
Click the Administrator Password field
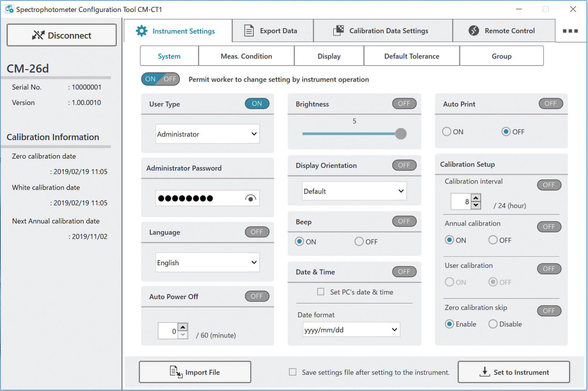point(207,198)
